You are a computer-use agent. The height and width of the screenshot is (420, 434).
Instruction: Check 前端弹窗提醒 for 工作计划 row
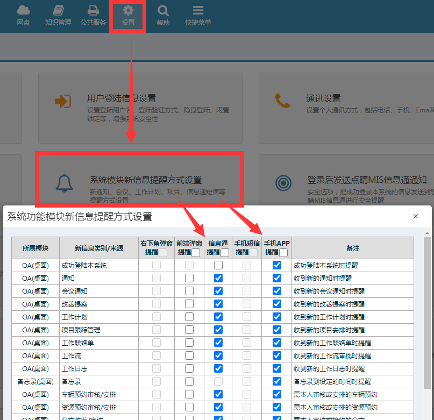[x=189, y=317]
